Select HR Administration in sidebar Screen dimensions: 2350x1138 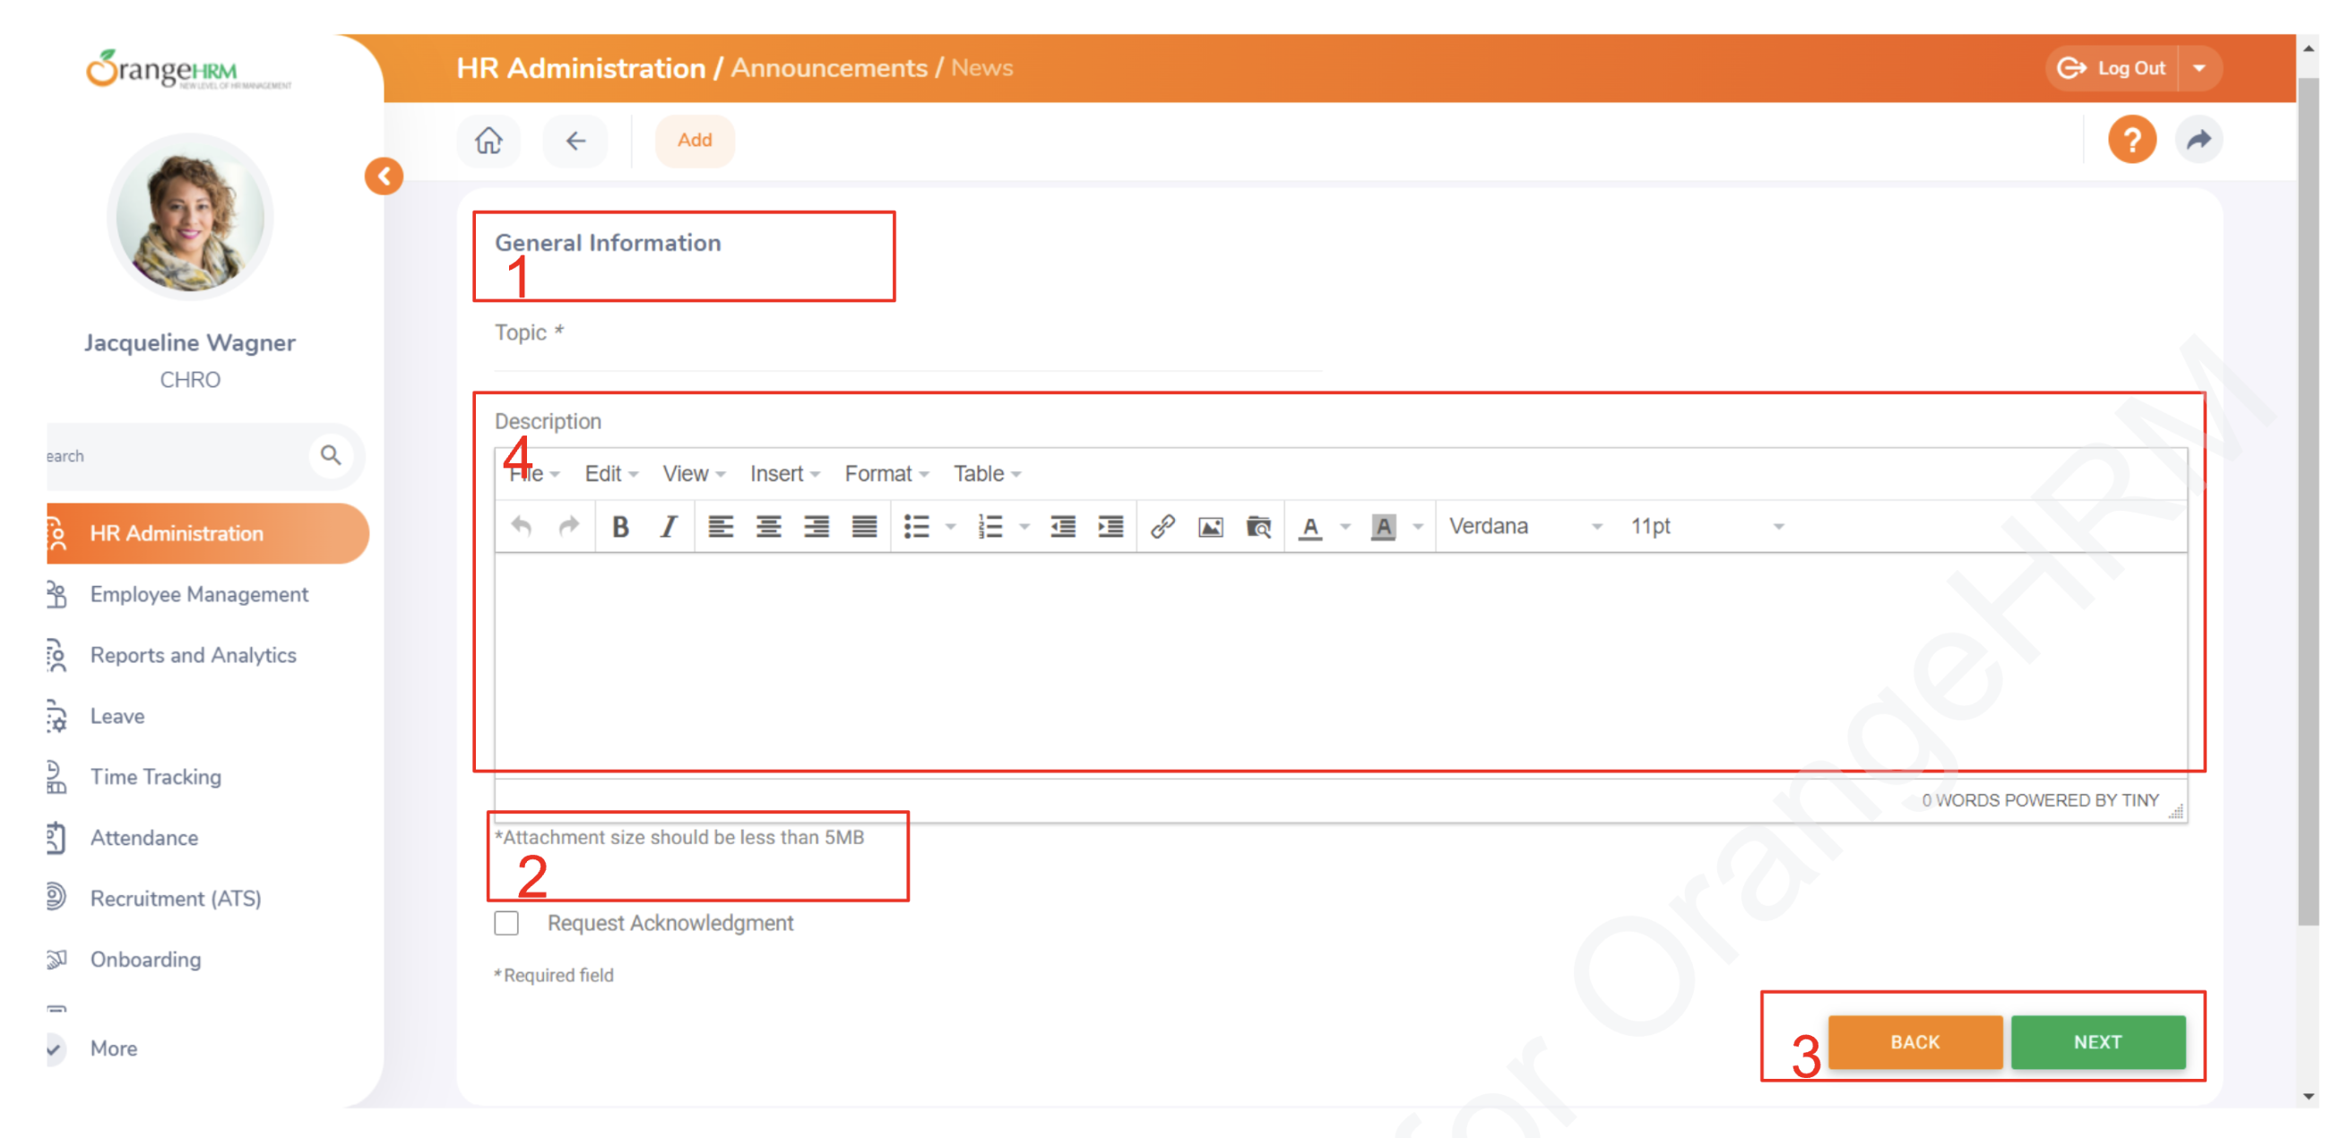[208, 532]
